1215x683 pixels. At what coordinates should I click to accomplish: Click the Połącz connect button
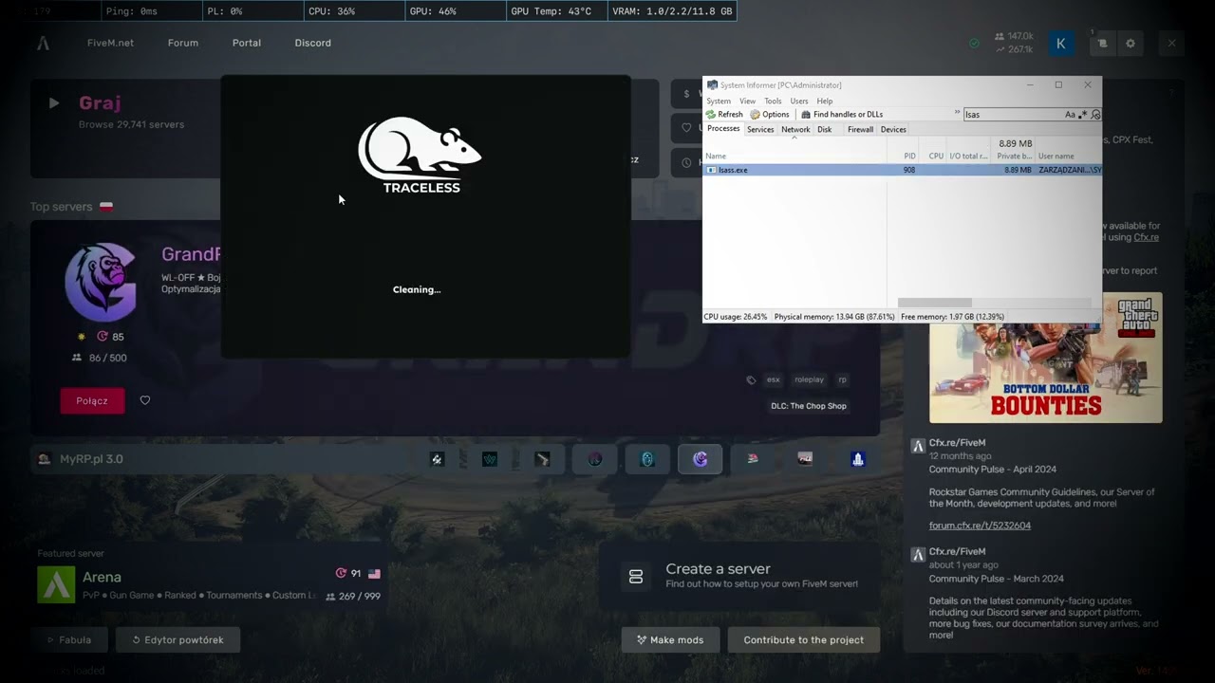tap(92, 400)
